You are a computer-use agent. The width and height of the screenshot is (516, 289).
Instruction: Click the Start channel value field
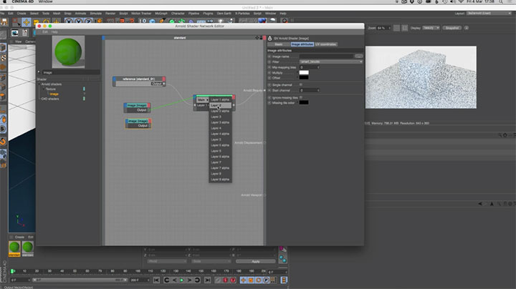click(310, 90)
